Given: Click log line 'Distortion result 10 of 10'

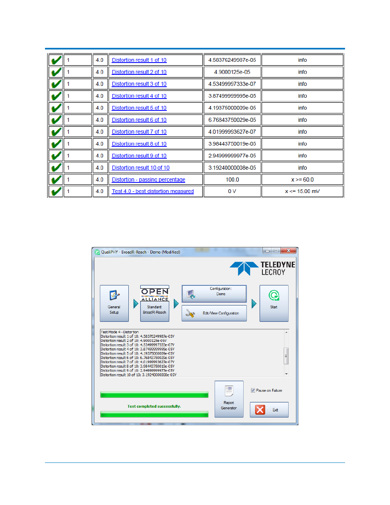Looking at the screenshot, I should [x=139, y=375].
